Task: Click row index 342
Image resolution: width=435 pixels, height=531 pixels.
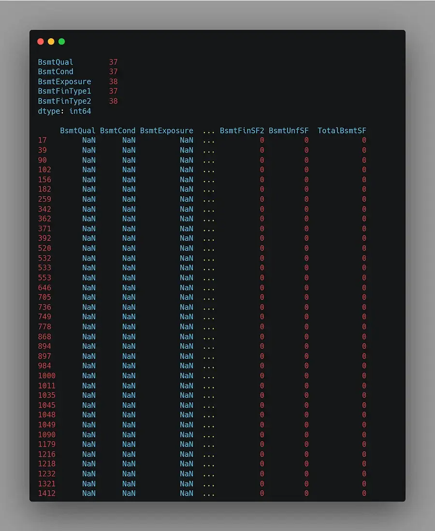Action: tap(44, 209)
